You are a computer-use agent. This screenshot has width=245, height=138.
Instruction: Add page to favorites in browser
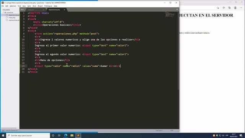(218, 8)
